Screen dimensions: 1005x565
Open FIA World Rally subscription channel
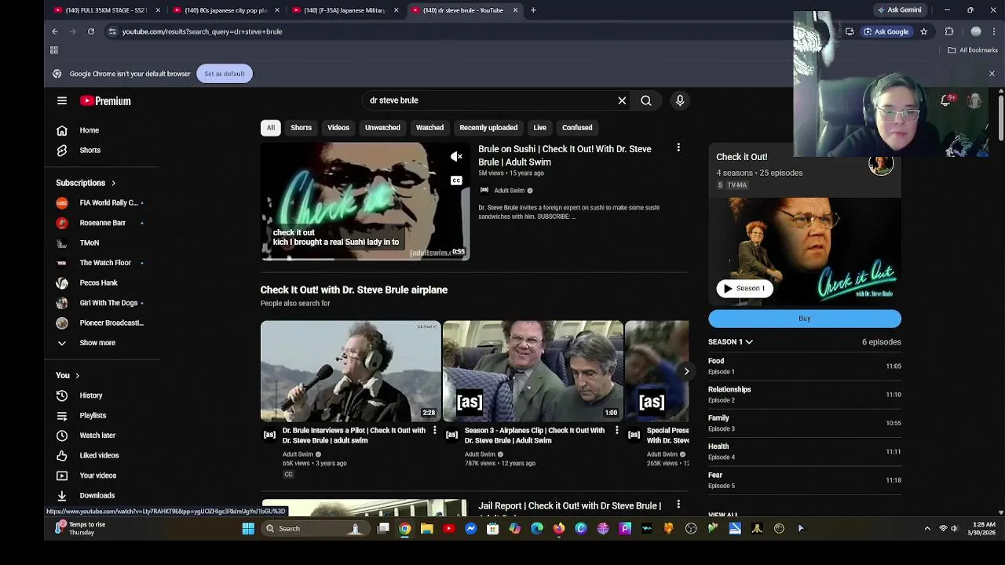(x=107, y=202)
